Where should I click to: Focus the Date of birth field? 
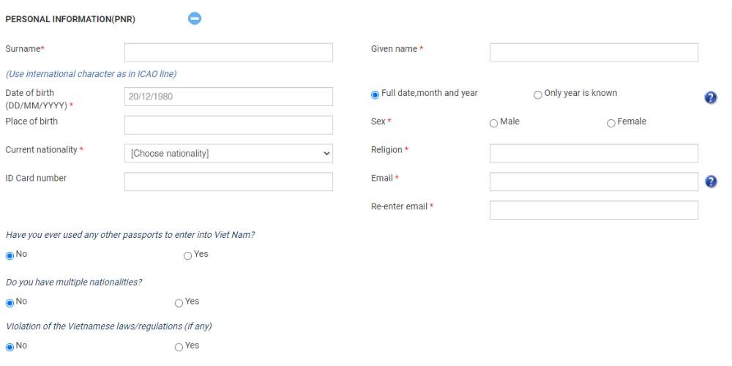[x=228, y=97]
